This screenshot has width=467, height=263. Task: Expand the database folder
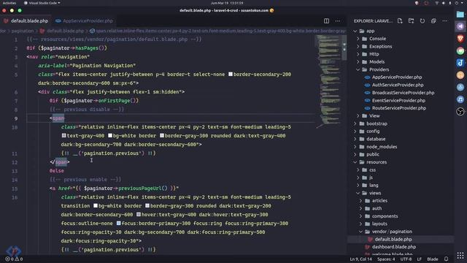point(355,139)
